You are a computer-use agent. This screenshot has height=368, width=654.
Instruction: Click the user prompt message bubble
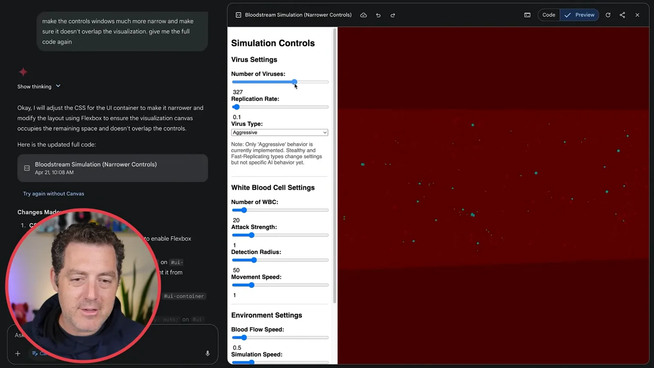122,31
